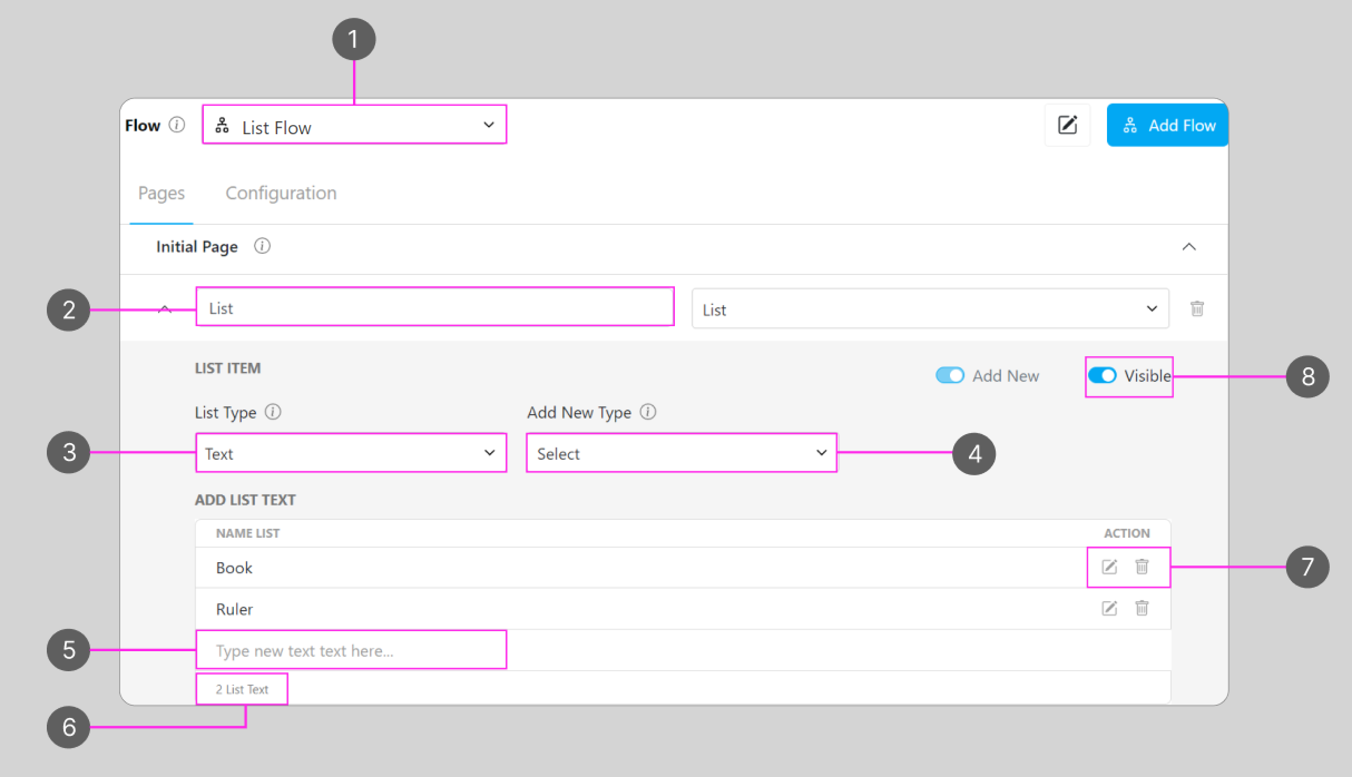This screenshot has width=1352, height=777.
Task: Delete the Ruler list entry
Action: [x=1142, y=608]
